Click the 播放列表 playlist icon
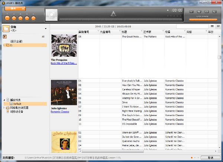Viewport: 223px width, 162px height. click(x=8, y=100)
